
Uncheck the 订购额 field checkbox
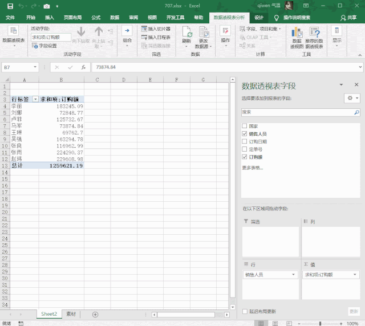(x=245, y=157)
